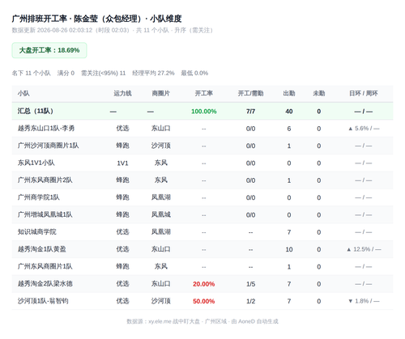Screen dimensions: 405x339
Task: Open the 广州增城凤凰城1队 row
Action: [202, 214]
